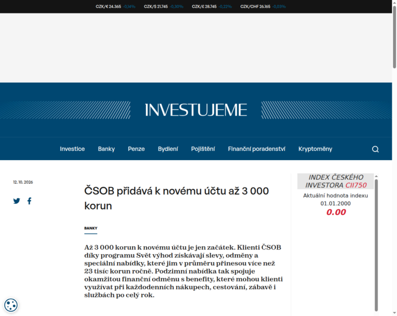
Task: Click the page scrollbar down arrow
Action: point(394,313)
